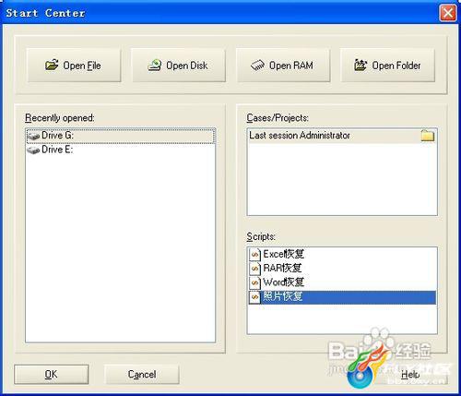Viewport: 461px width, 396px height.
Task: Select Drive G: in Recently opened
Action: 121,136
